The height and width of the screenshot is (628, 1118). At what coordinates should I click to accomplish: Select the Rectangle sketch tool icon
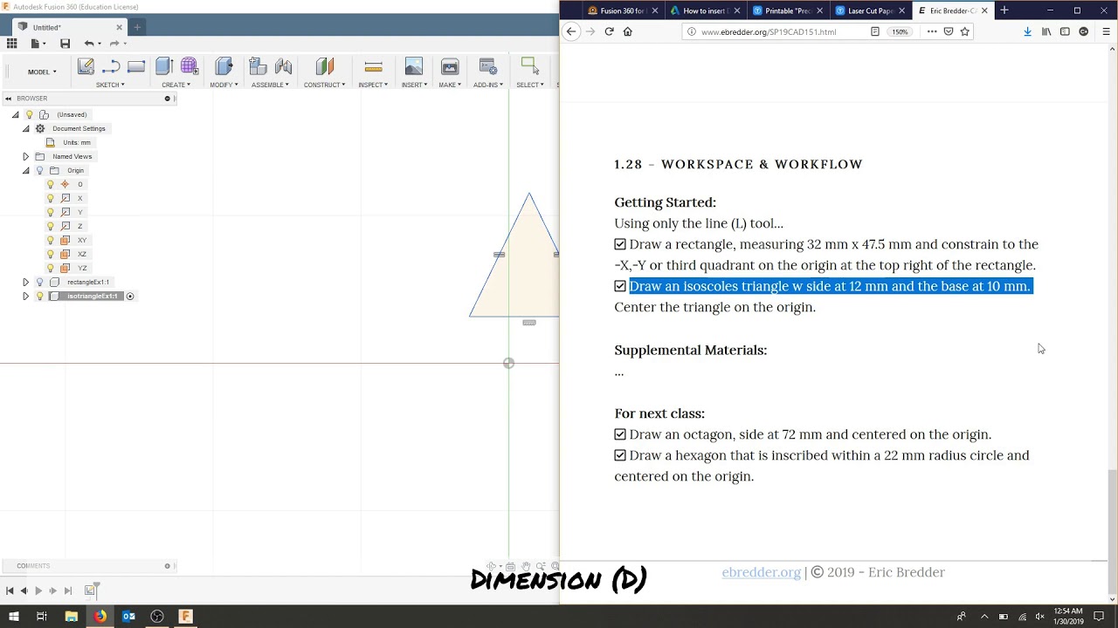pyautogui.click(x=136, y=66)
